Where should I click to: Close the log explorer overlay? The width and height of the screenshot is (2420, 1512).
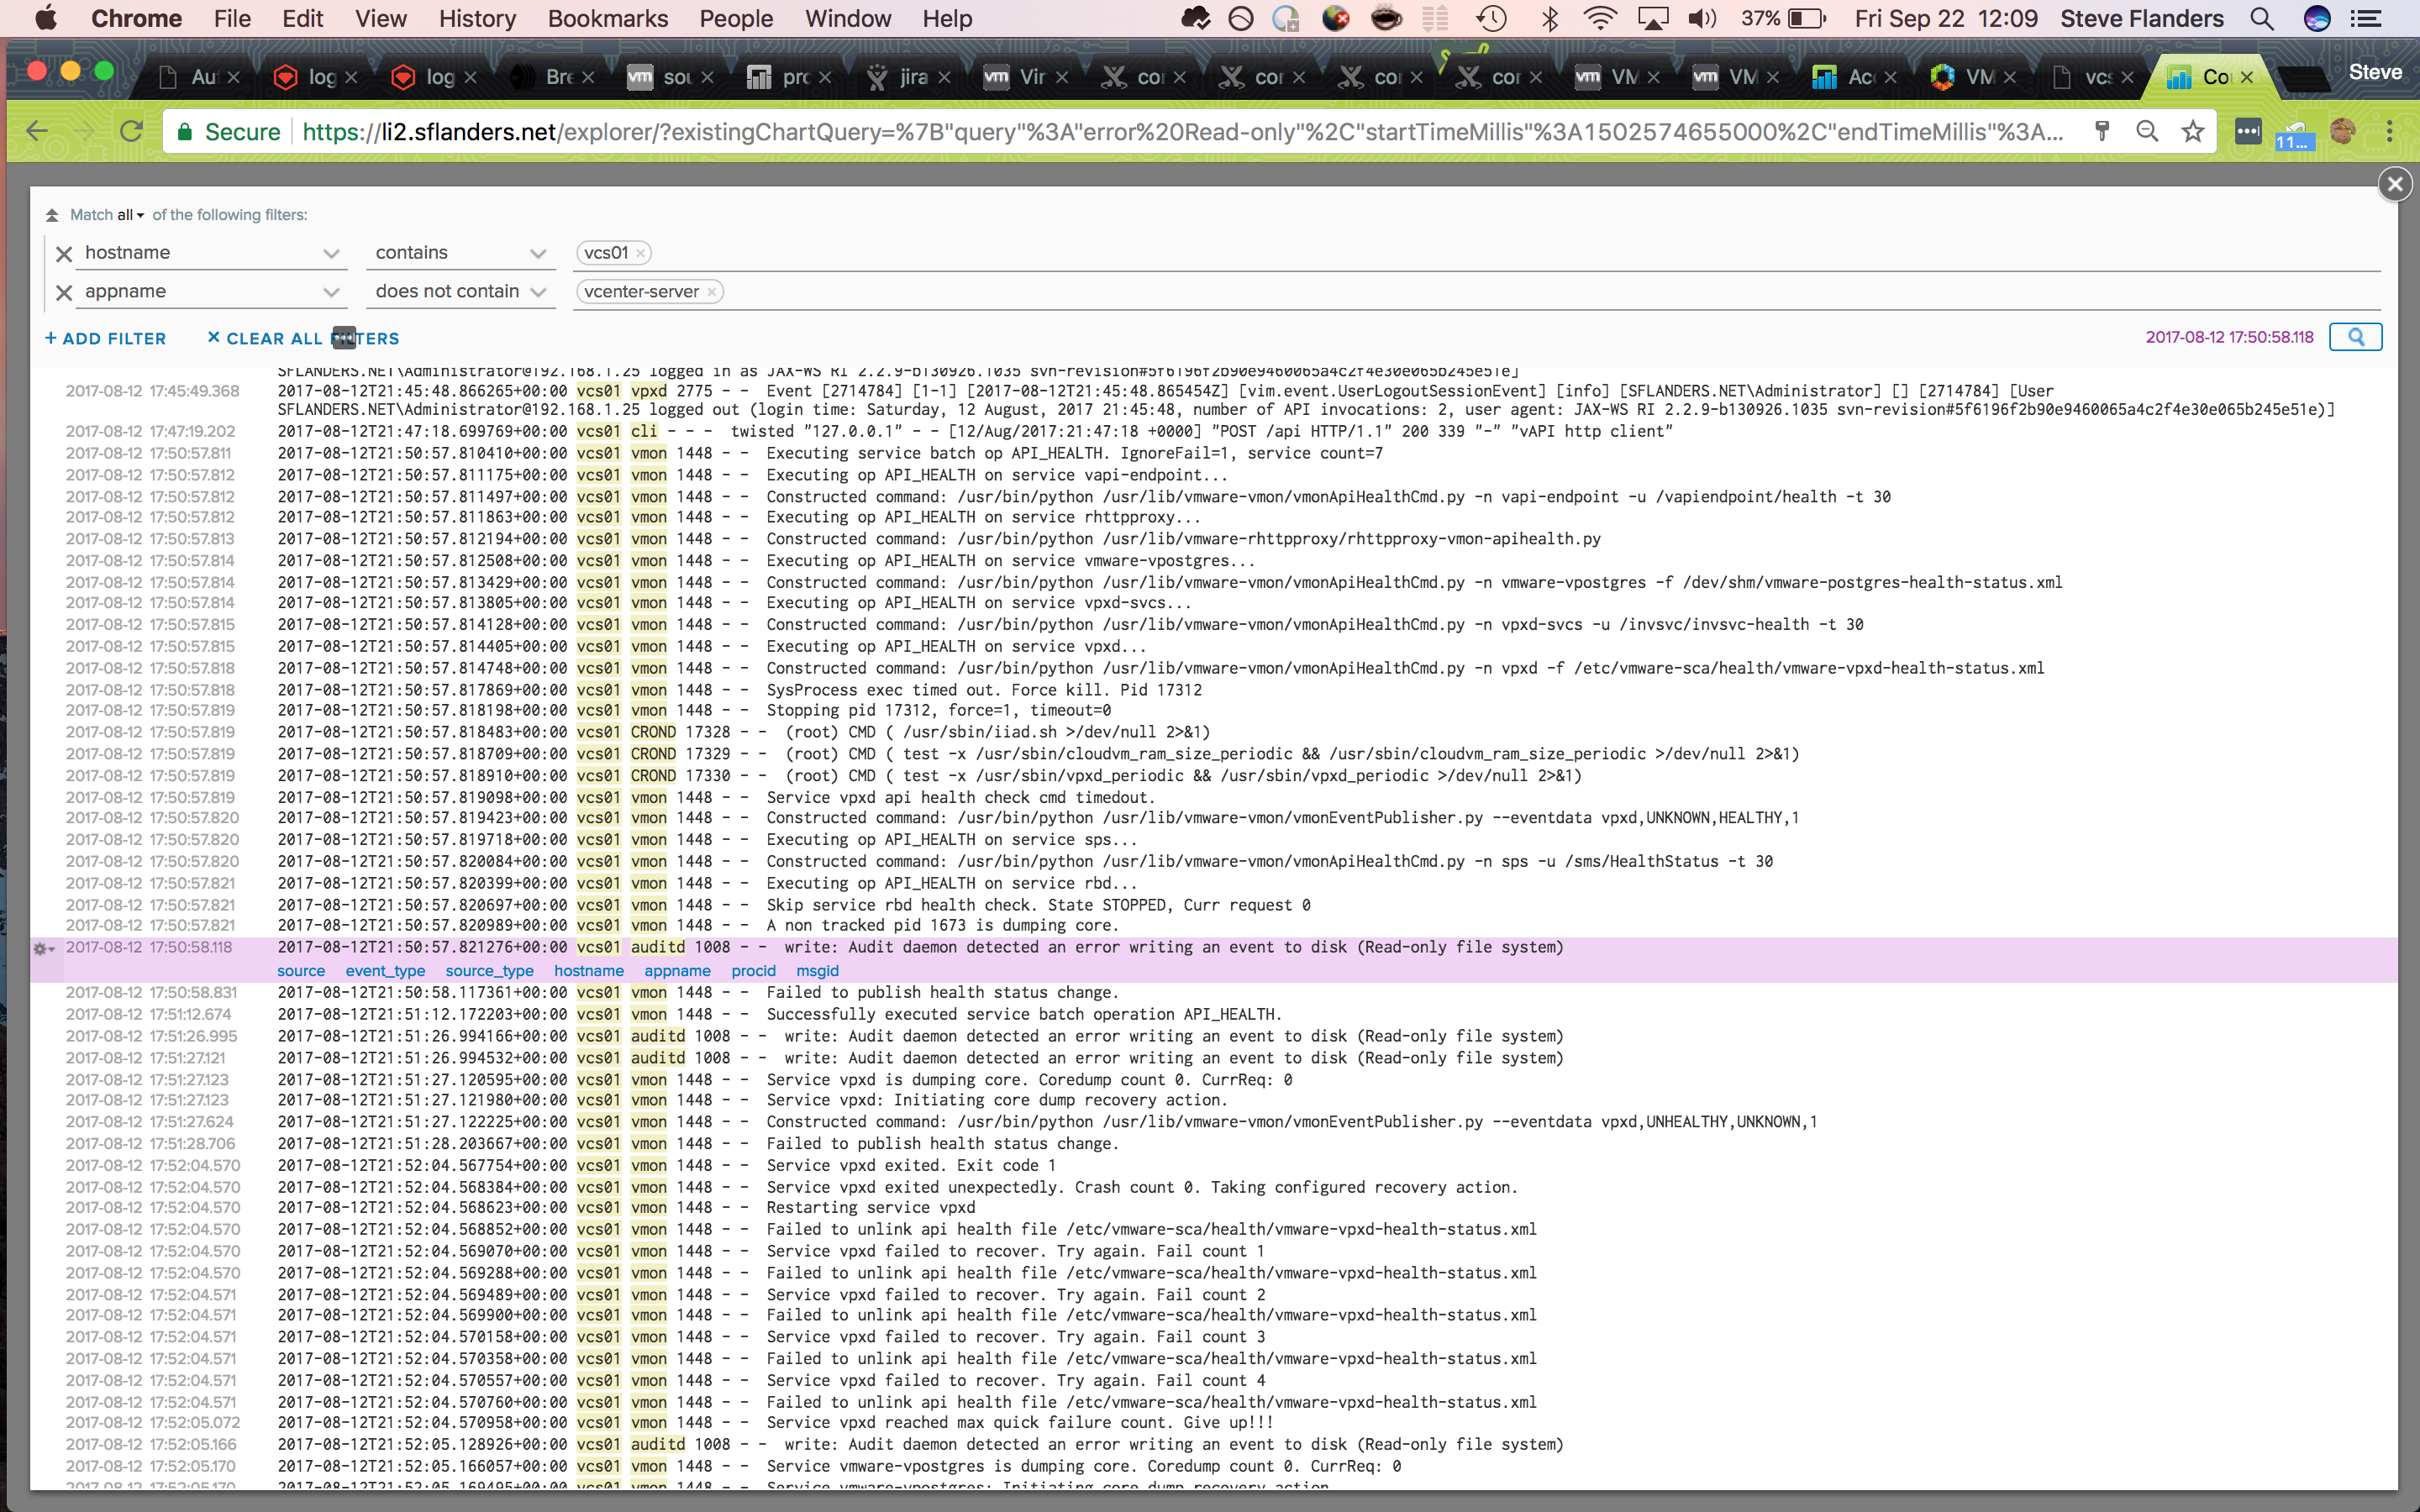(2394, 184)
